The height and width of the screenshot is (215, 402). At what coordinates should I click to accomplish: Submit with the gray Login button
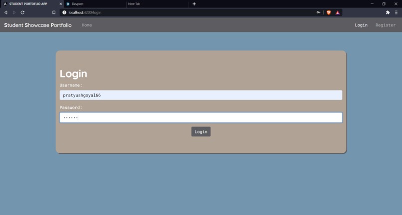[201, 131]
